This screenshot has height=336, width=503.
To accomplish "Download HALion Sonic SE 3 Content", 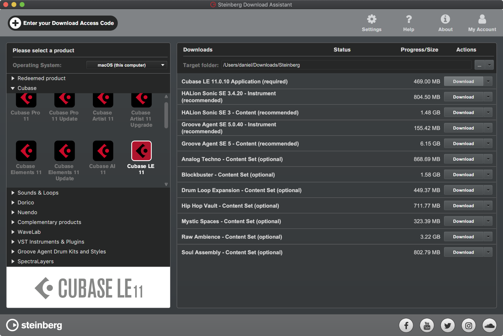I will coord(463,112).
